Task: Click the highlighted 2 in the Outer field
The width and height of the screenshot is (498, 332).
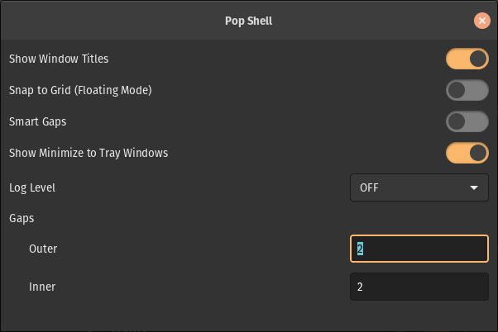Action: pos(360,249)
